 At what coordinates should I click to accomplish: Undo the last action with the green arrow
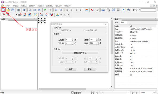pyautogui.click(x=45, y=10)
